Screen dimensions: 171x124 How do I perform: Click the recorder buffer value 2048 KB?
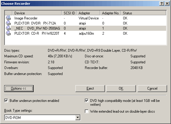point(136,68)
